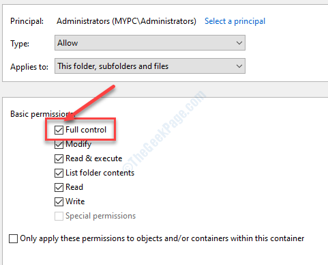Screen dimensions: 328x265
Task: Click the Special permissions checkbox
Action: click(x=59, y=217)
